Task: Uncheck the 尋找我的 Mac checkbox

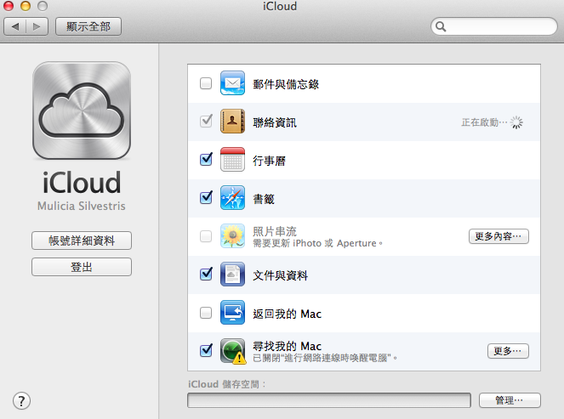Action: (x=206, y=350)
